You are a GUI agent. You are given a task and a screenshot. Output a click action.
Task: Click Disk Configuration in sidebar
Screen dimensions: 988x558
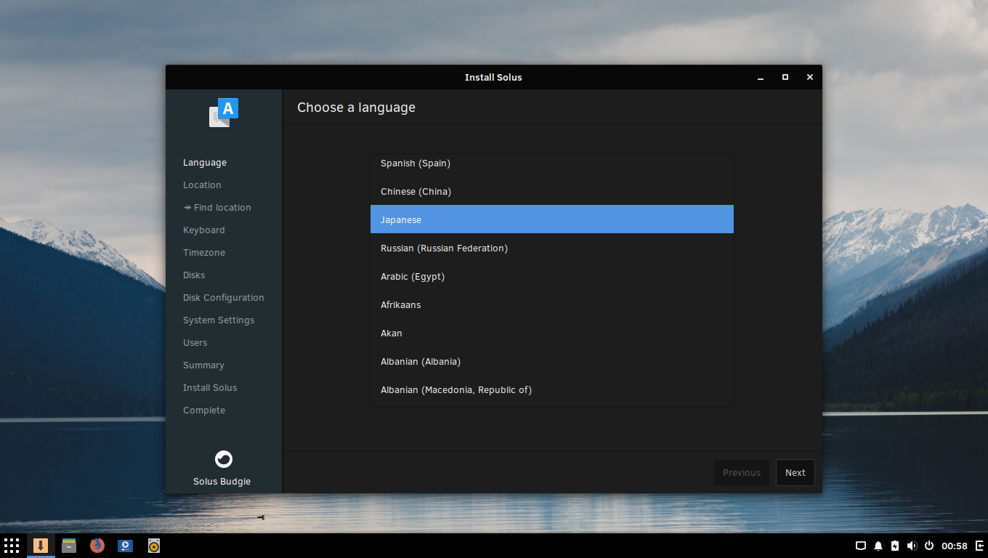[224, 298]
